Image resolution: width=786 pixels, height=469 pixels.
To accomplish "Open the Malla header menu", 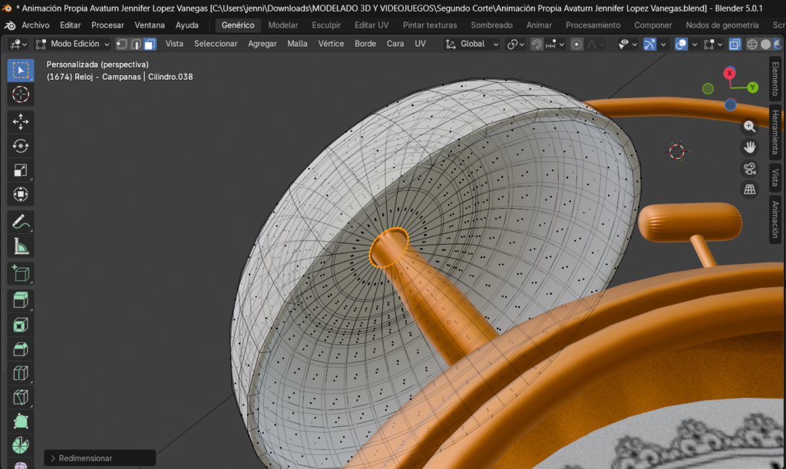I will click(297, 44).
